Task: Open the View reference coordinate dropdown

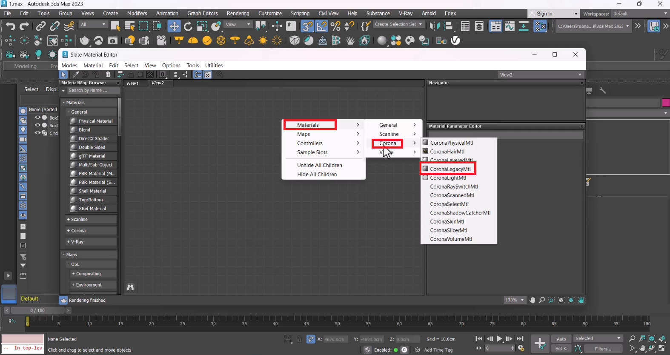Action: click(238, 24)
